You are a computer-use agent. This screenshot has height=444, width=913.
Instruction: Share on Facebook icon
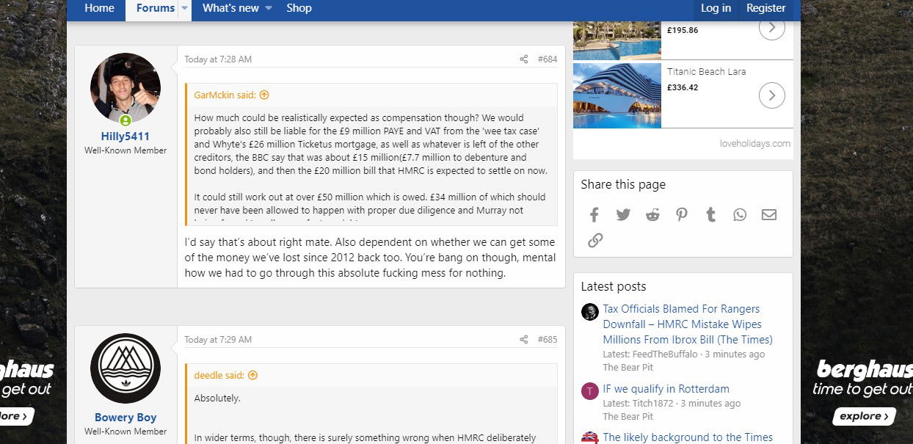tap(594, 214)
